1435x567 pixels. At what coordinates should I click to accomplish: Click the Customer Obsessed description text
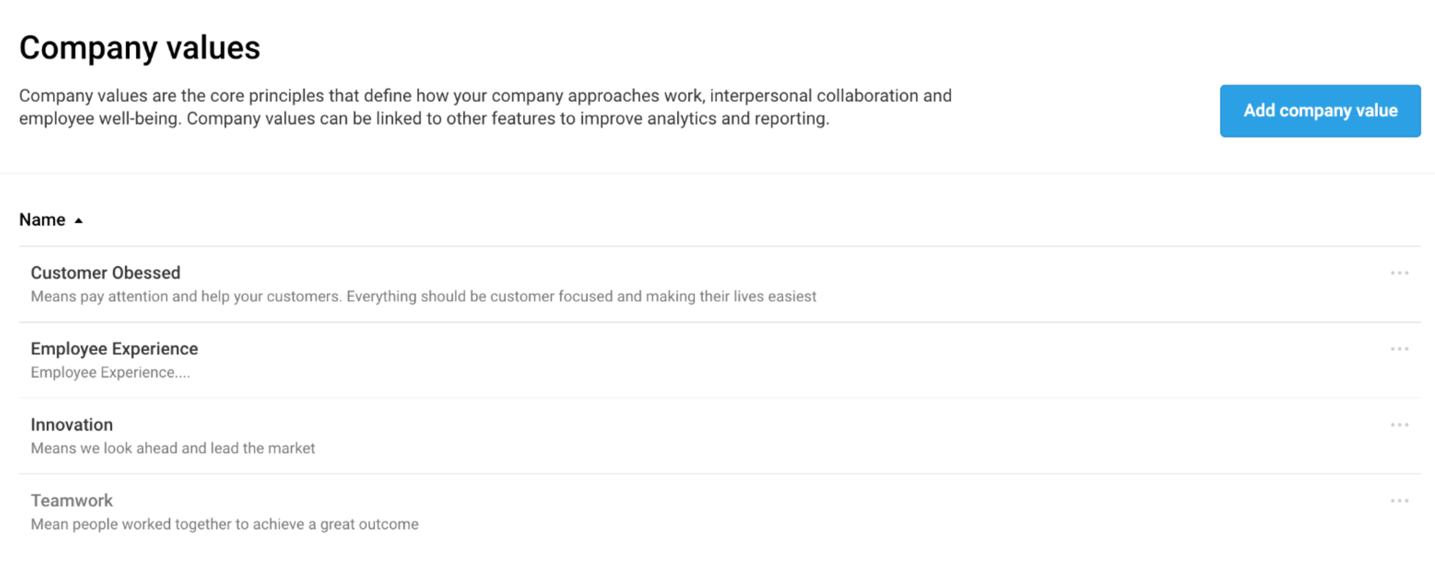[x=423, y=296]
